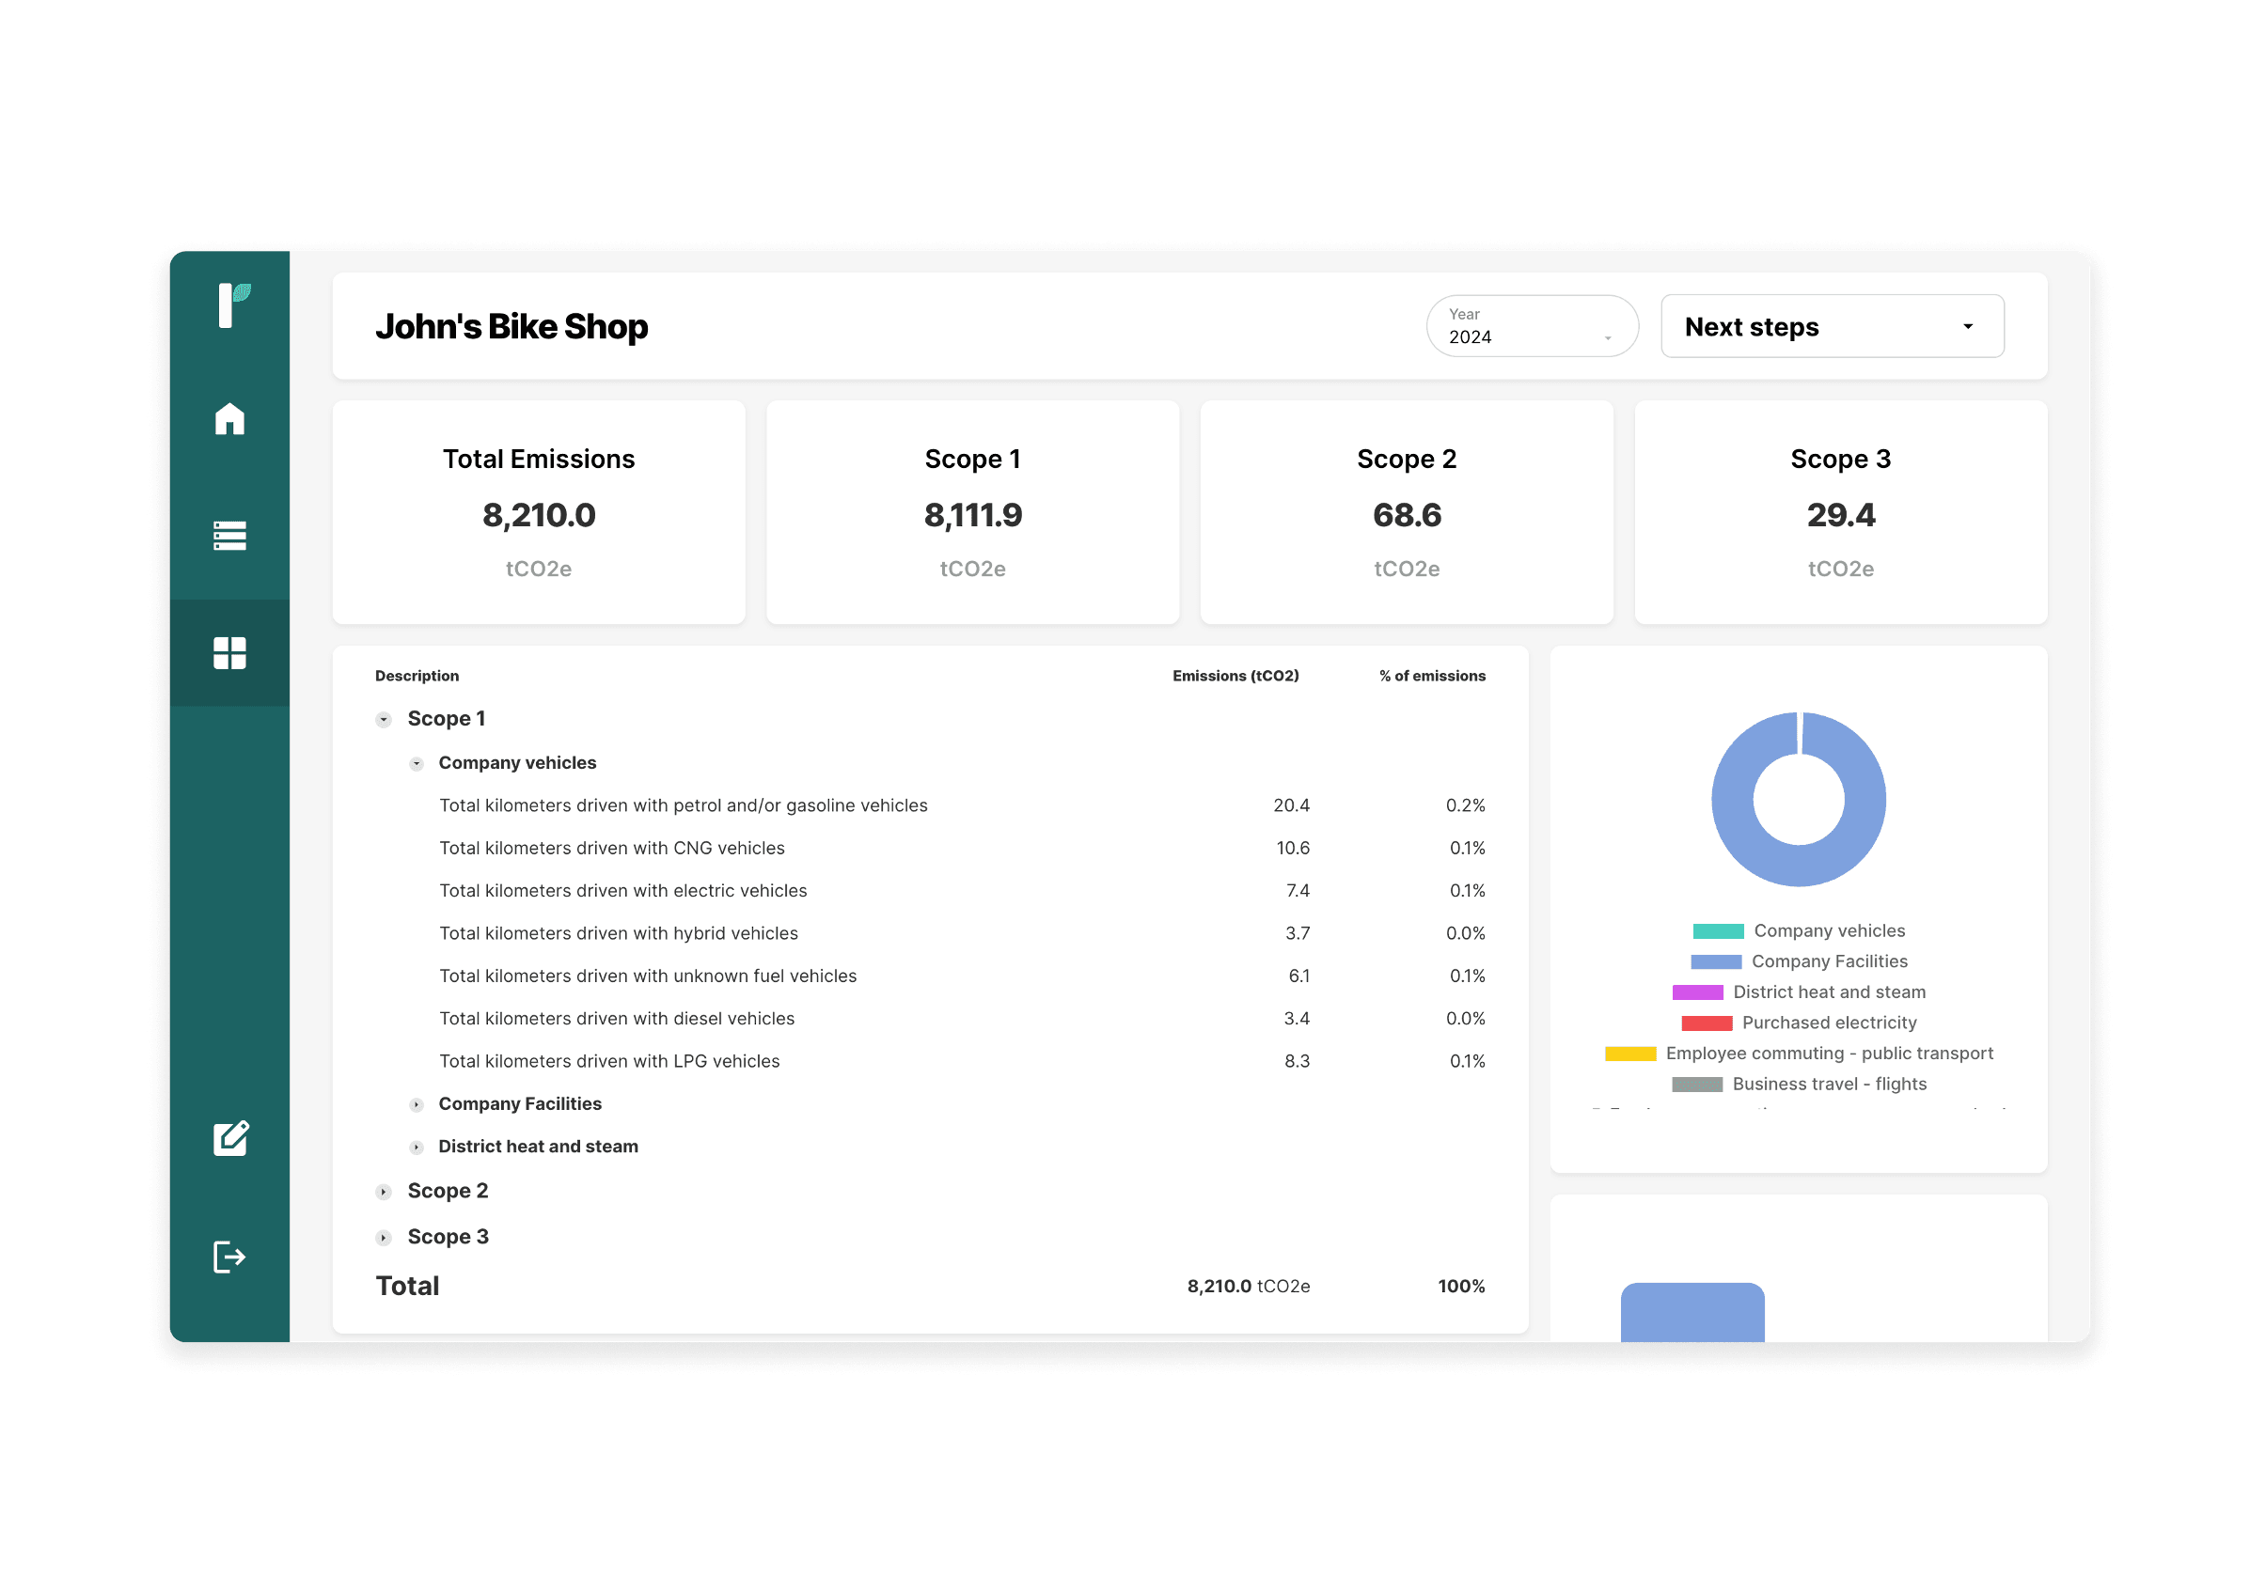This screenshot has width=2266, height=1593.
Task: Open the list view sidebar icon
Action: click(x=229, y=535)
